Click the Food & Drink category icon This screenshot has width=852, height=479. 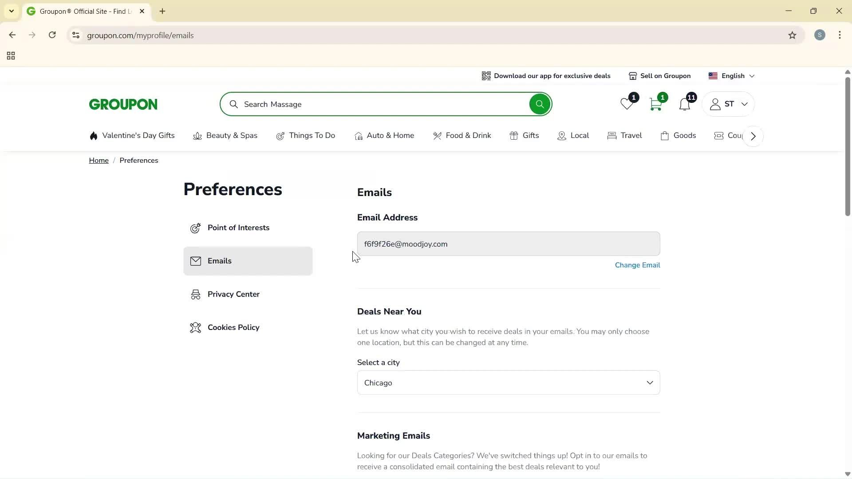[x=438, y=136]
